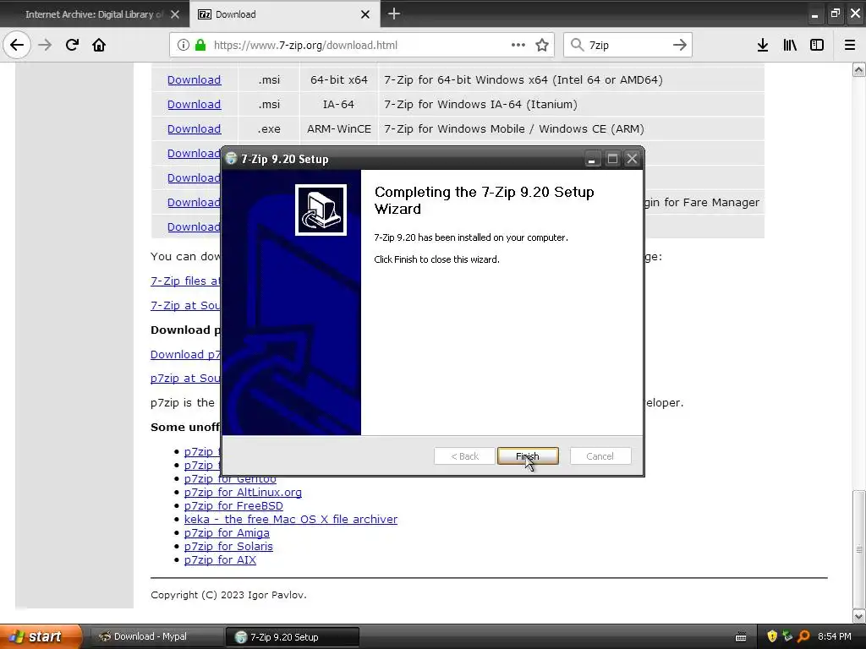This screenshot has height=649, width=866.
Task: Click Download link for 64-bit x64 msi
Action: 194,79
